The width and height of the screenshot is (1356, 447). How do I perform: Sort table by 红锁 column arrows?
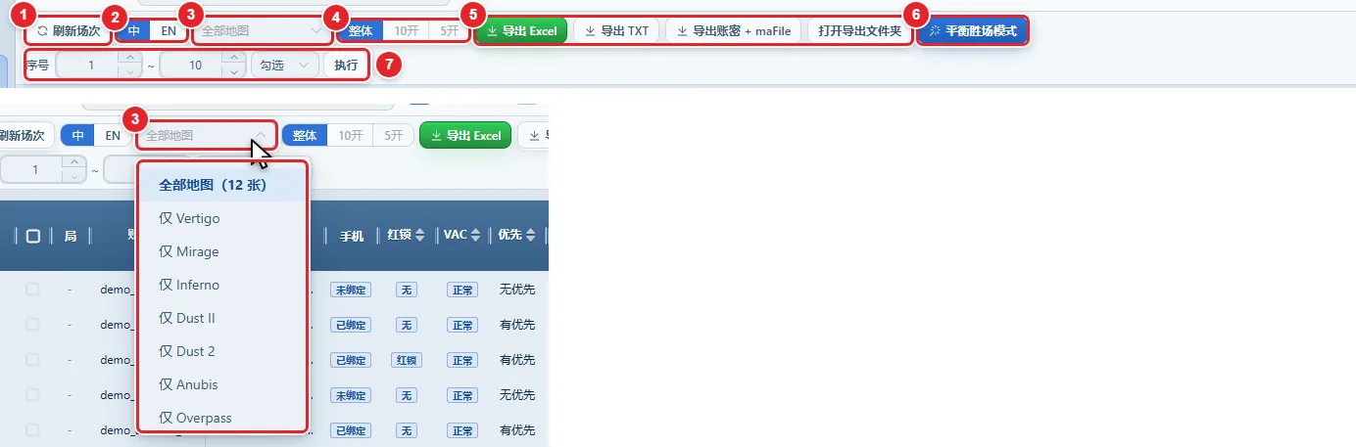[420, 236]
